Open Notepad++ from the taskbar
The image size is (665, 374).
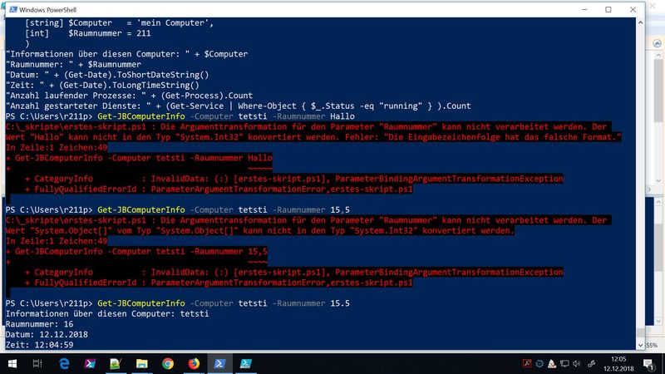[116, 364]
